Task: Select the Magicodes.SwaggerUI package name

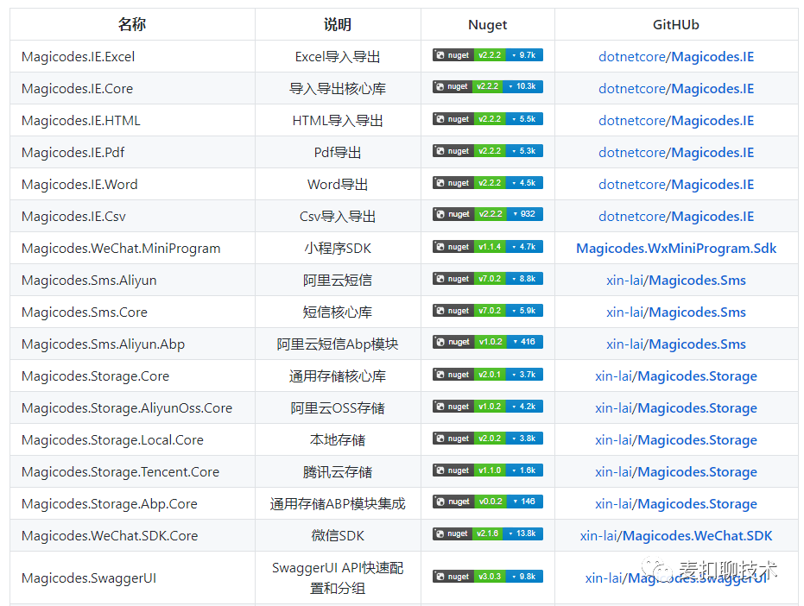Action: (x=89, y=578)
